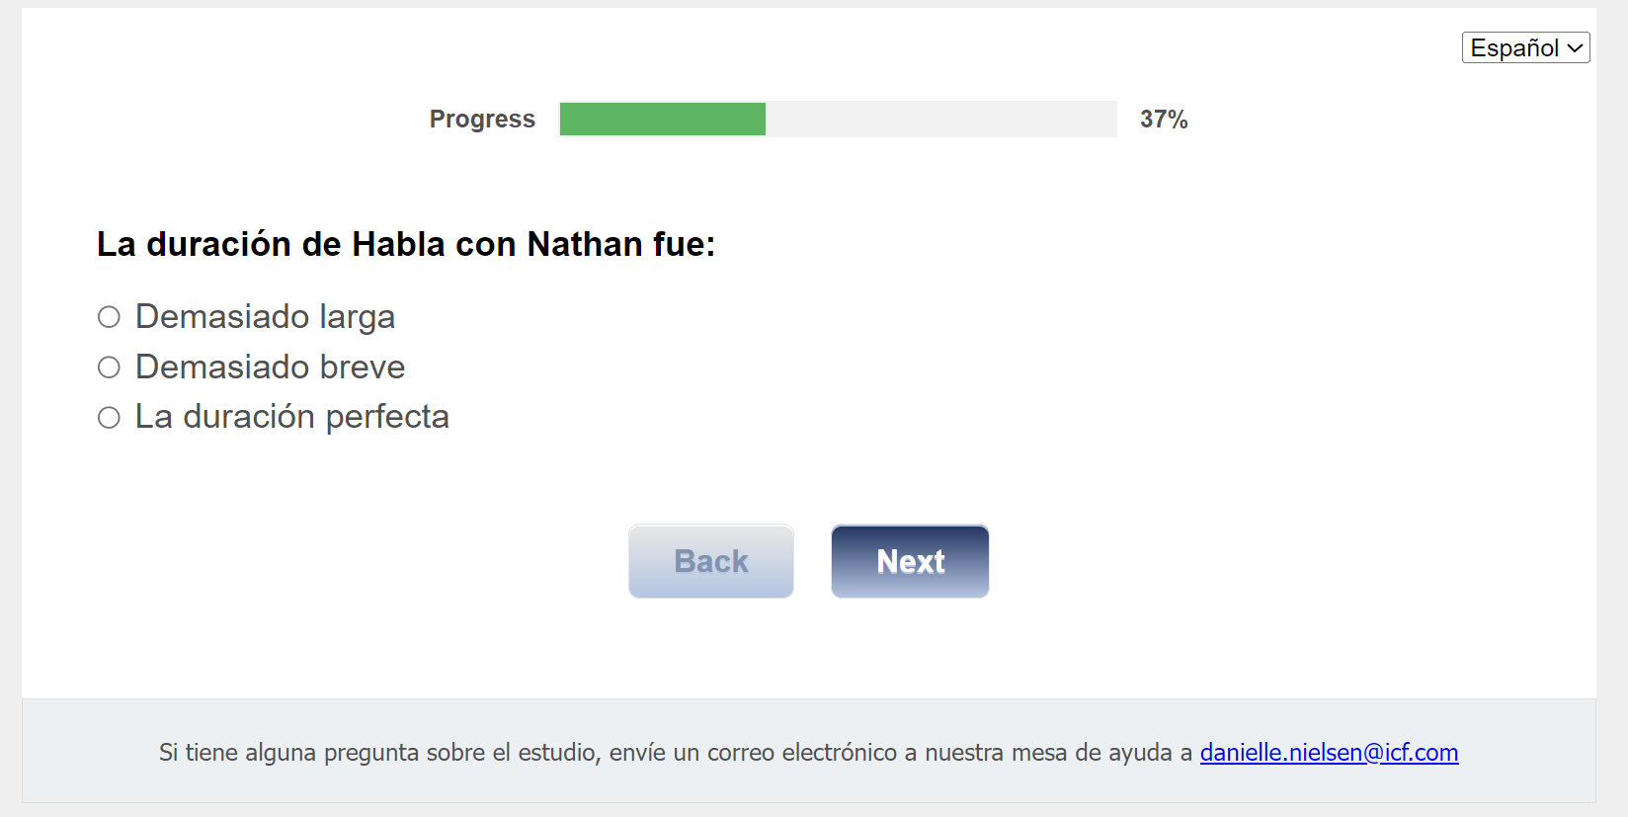Image resolution: width=1628 pixels, height=817 pixels.
Task: Select the "Demasiado larga" radio button
Action: click(109, 317)
